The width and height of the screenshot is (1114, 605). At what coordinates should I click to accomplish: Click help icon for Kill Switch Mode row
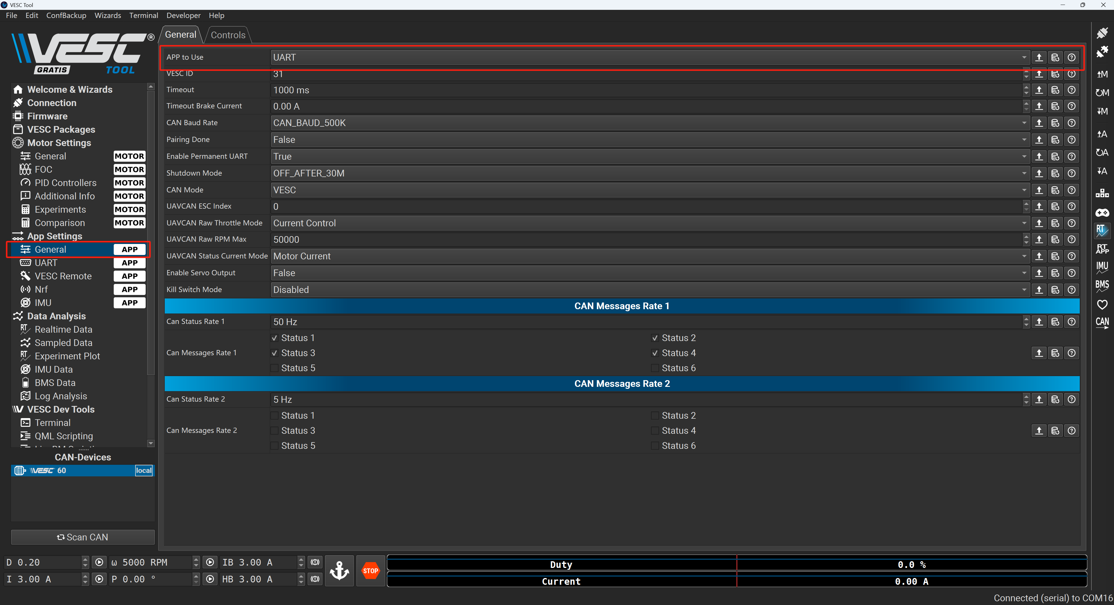click(1071, 290)
